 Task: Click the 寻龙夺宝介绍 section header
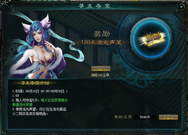click(x=35, y=83)
